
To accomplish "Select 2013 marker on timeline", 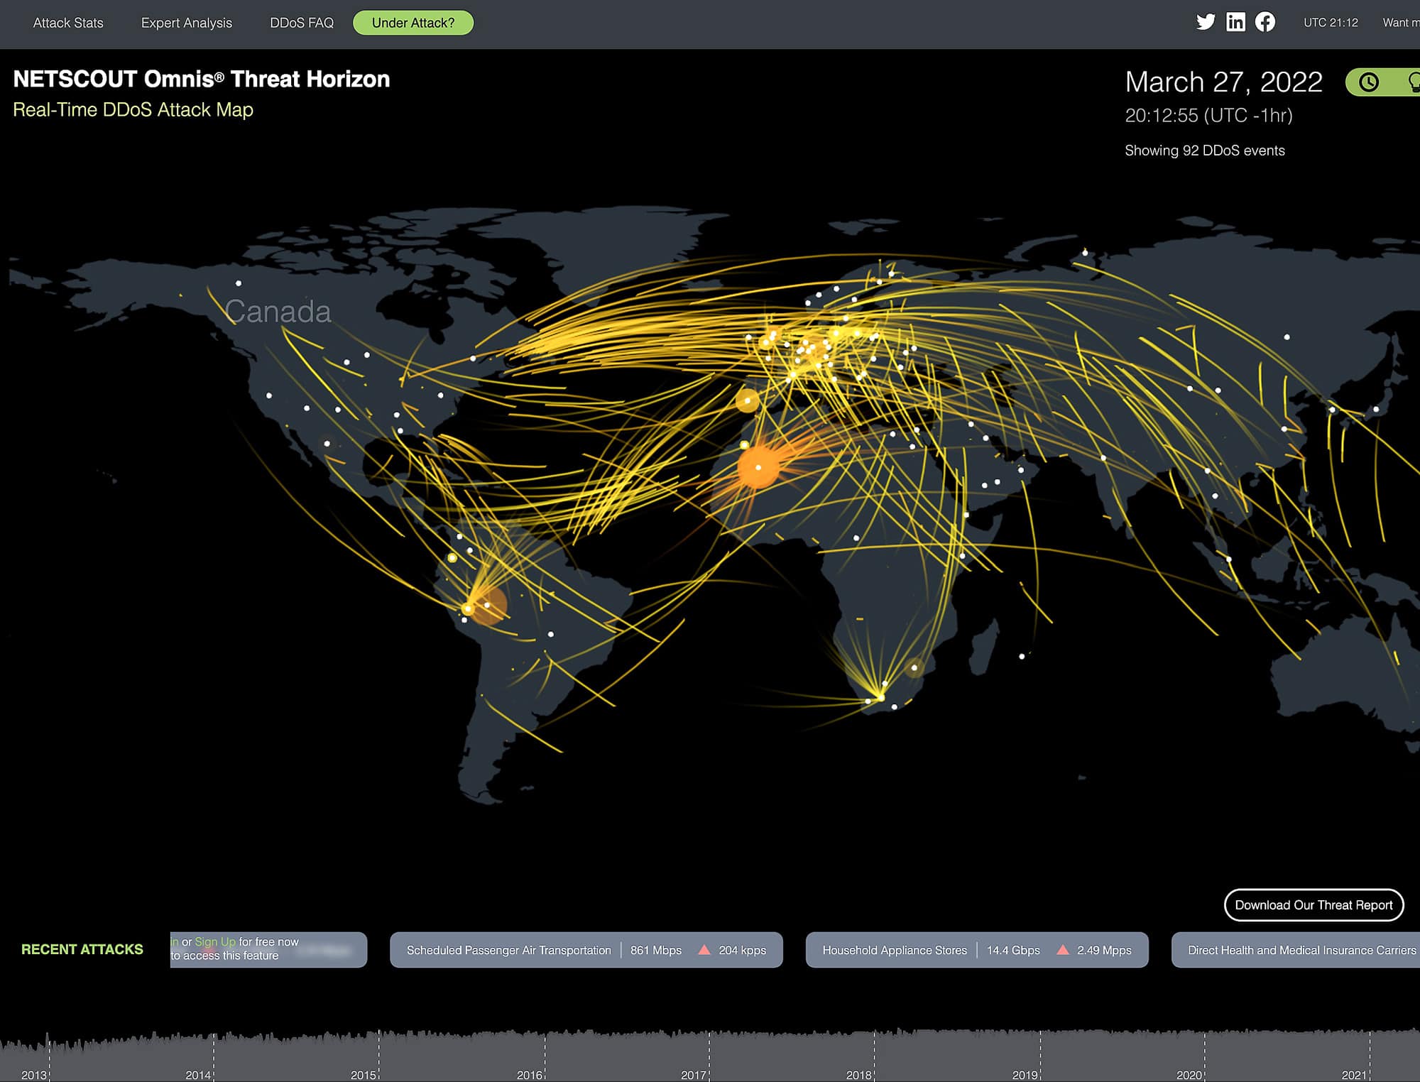I will click(x=34, y=1075).
